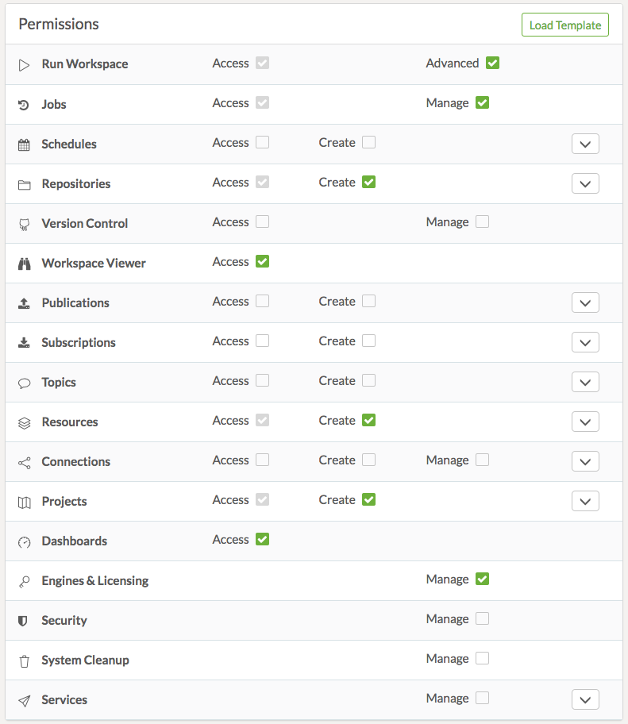Click the Publications upload icon

pyautogui.click(x=24, y=303)
